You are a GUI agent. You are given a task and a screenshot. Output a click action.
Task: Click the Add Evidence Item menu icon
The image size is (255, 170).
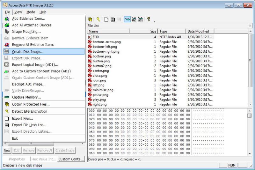pos(7,19)
